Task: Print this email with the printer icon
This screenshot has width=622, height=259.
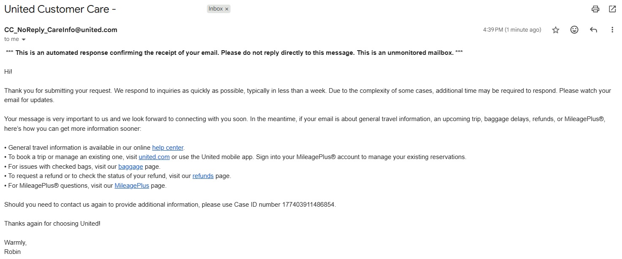Action: [x=595, y=9]
